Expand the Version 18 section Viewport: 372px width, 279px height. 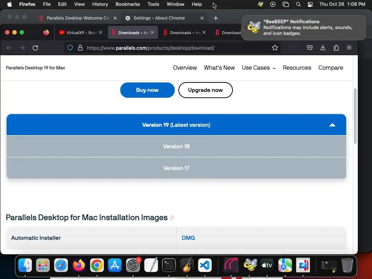click(176, 146)
